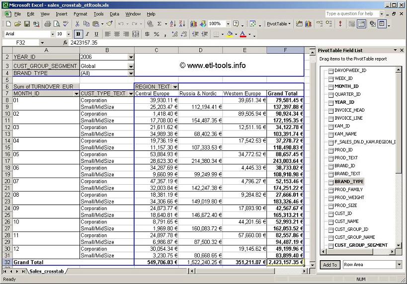This screenshot has height=284, width=407.
Task: Open the YEAR_ID filter dropdown
Action: (x=131, y=57)
